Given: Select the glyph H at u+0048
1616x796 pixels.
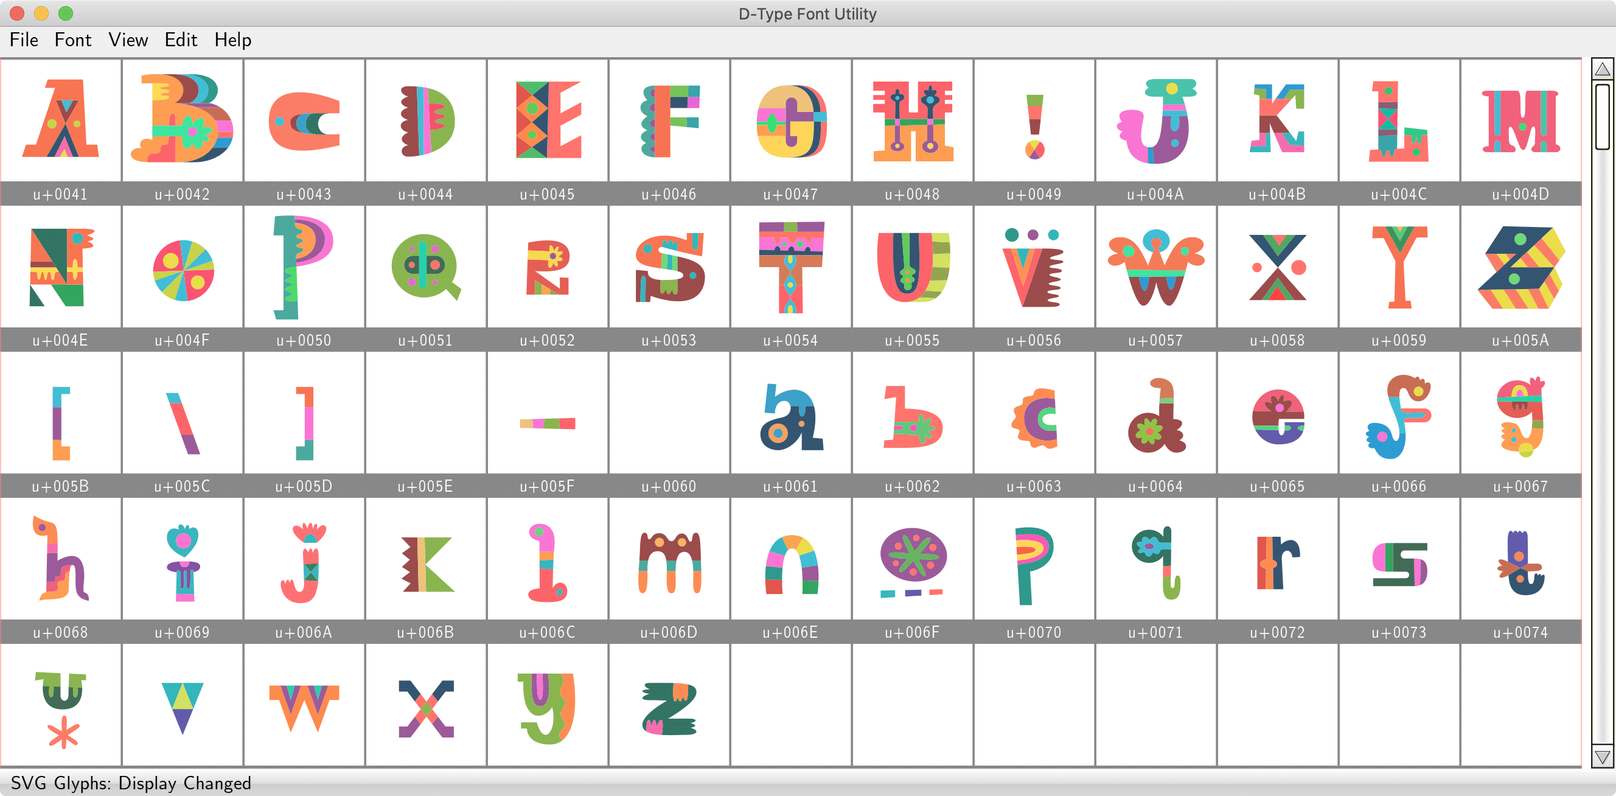Looking at the screenshot, I should pos(913,121).
